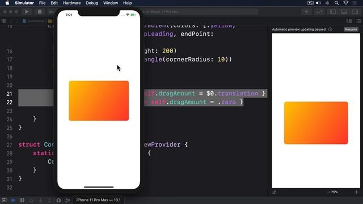Open the Help menu

coord(127,3)
